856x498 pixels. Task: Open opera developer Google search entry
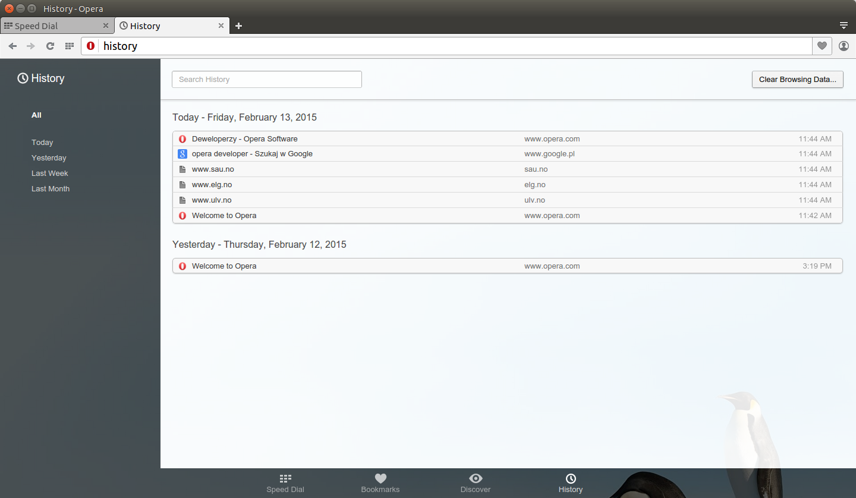tap(252, 154)
